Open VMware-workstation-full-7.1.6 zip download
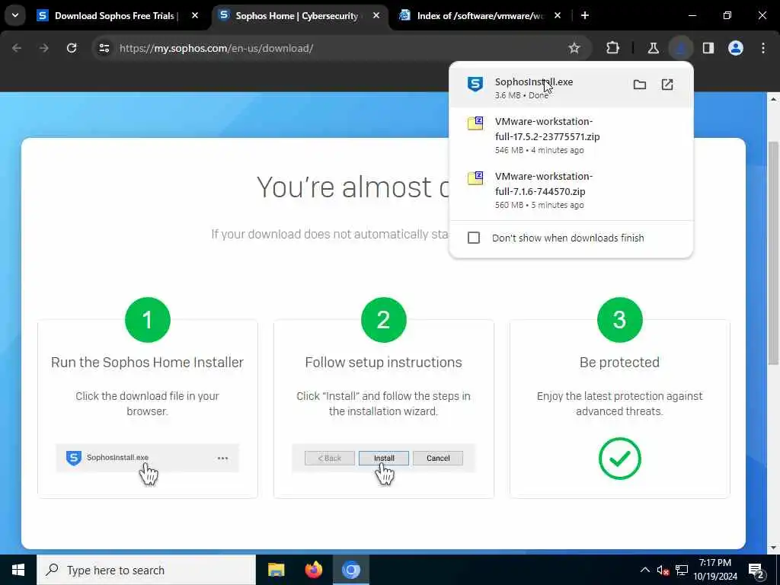The height and width of the screenshot is (585, 780). (571, 190)
